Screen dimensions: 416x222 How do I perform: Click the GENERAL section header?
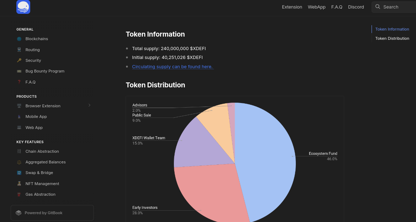[x=25, y=29]
